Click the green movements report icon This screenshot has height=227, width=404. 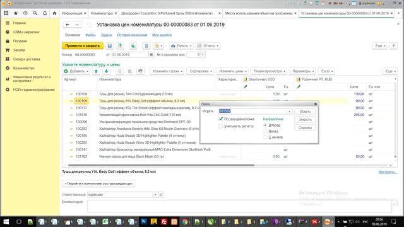[x=133, y=46]
